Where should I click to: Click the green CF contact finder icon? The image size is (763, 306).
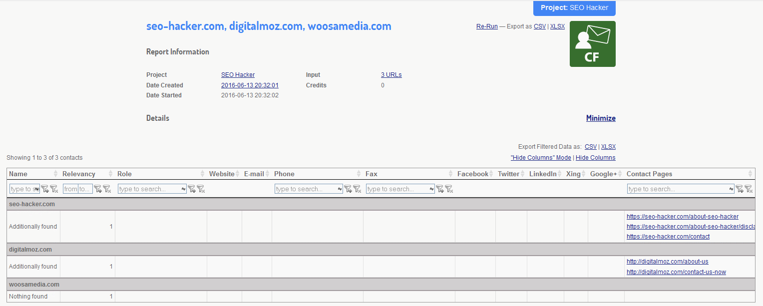pyautogui.click(x=592, y=44)
